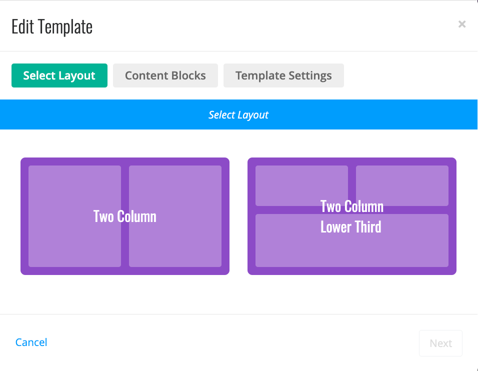Go to the Template Settings tab
This screenshot has height=371, width=478.
coord(283,75)
